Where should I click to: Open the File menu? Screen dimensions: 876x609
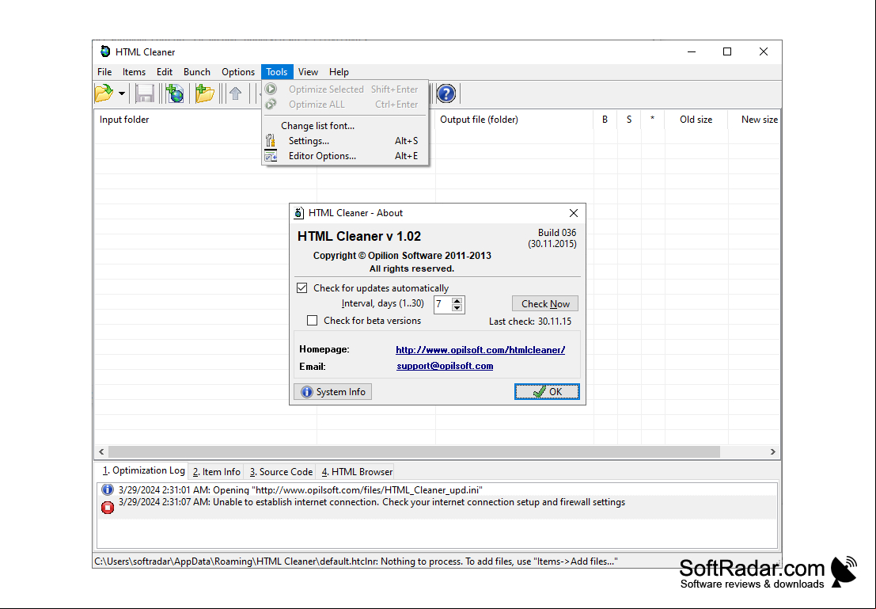coord(104,71)
